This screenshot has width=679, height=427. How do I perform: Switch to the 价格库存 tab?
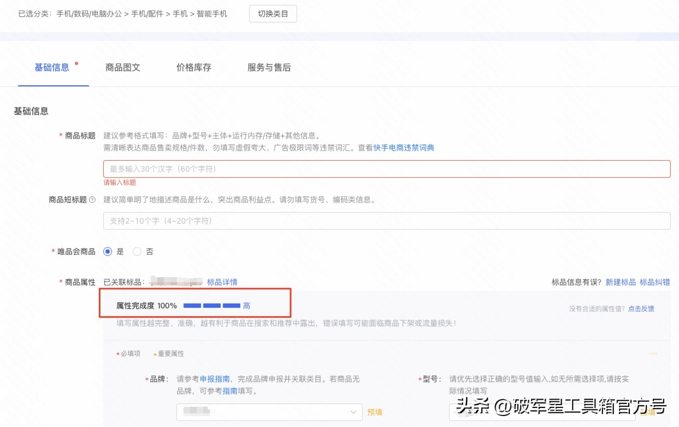[193, 67]
